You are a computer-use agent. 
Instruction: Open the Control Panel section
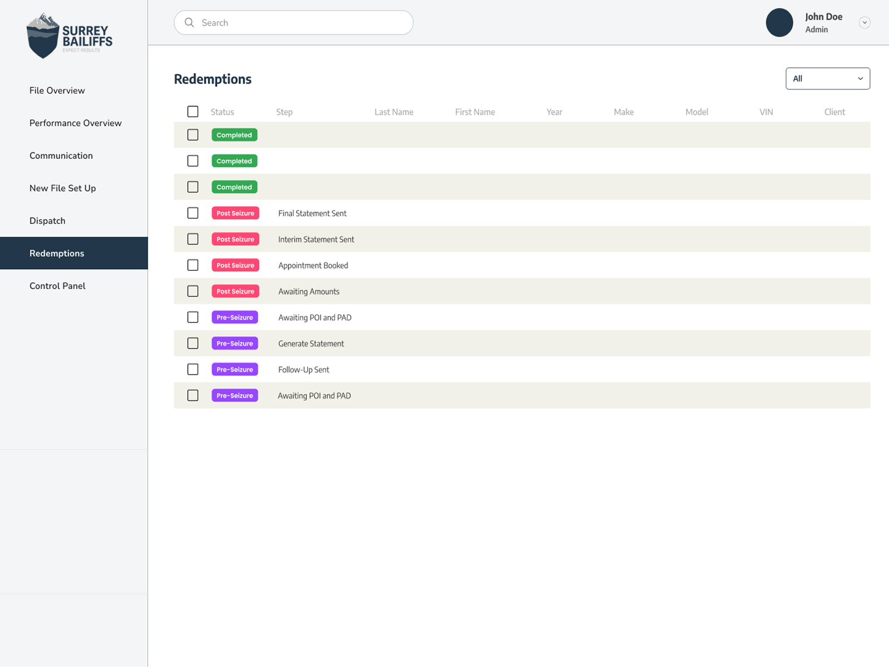point(57,286)
